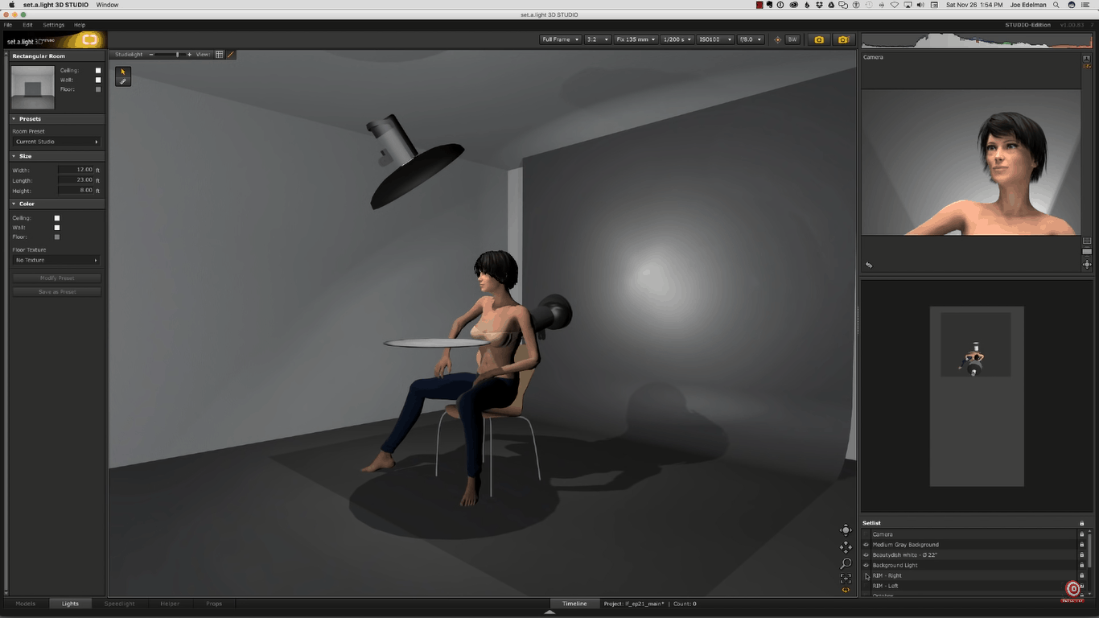Click the magnifier zoom icon
Viewport: 1099px width, 618px height.
coord(846,563)
